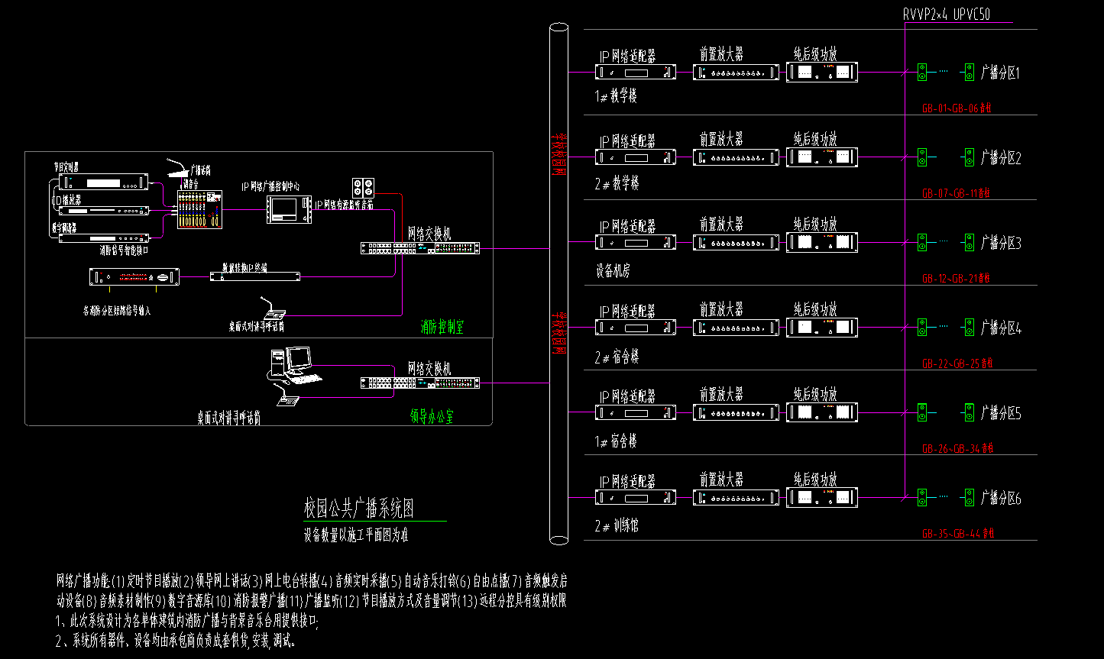Image resolution: width=1104 pixels, height=659 pixels.
Task: Select the IP网络适配器 device for 2#训练馆
Action: [x=636, y=498]
